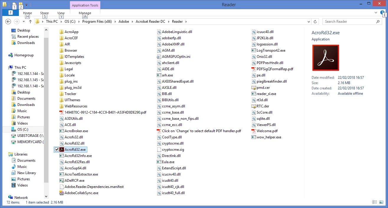Viewport: 388px width, 208px height.
Task: Open Quick Access Toolbar customize dropdown
Action: pos(27,5)
